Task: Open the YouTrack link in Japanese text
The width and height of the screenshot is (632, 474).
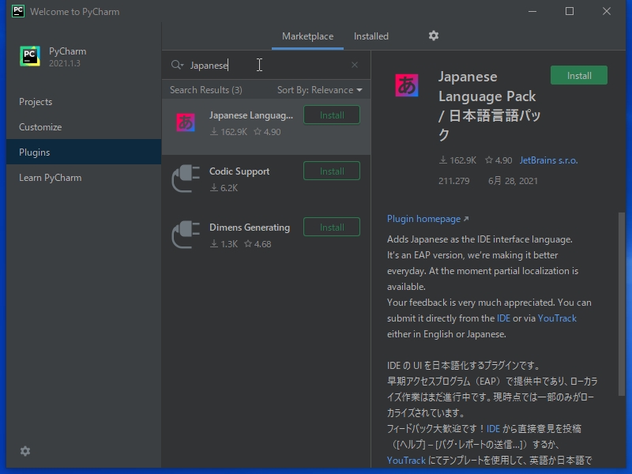Action: [x=406, y=461]
